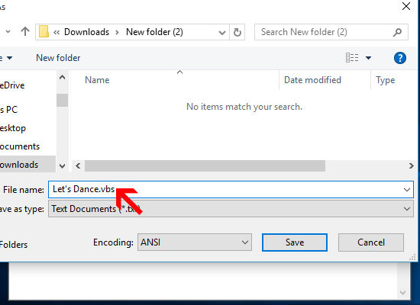Click the view layout icon
This screenshot has height=305, width=420.
click(x=352, y=57)
